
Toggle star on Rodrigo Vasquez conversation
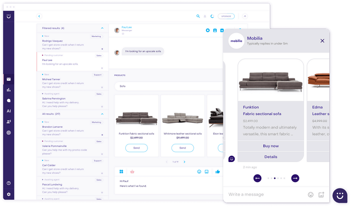pos(102,48)
